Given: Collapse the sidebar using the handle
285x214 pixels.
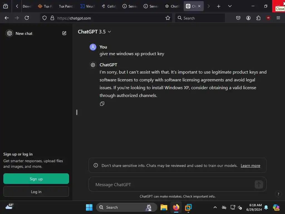Looking at the screenshot, I should 77,112.
